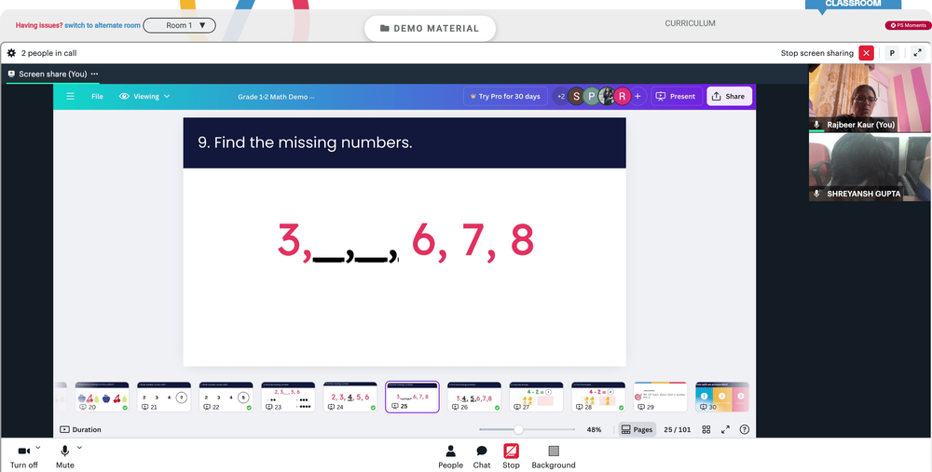Open page thumbnail 20

(x=102, y=397)
